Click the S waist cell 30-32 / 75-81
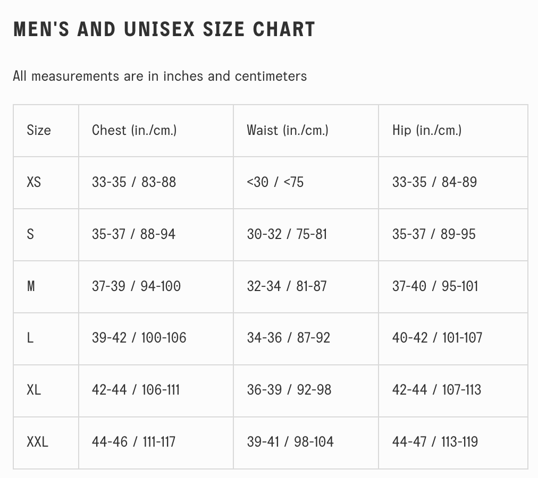Image resolution: width=538 pixels, height=478 pixels. click(287, 234)
